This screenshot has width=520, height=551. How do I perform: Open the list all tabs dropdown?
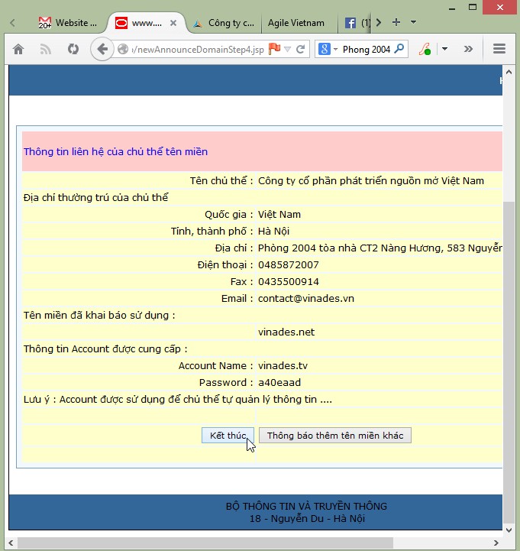413,22
